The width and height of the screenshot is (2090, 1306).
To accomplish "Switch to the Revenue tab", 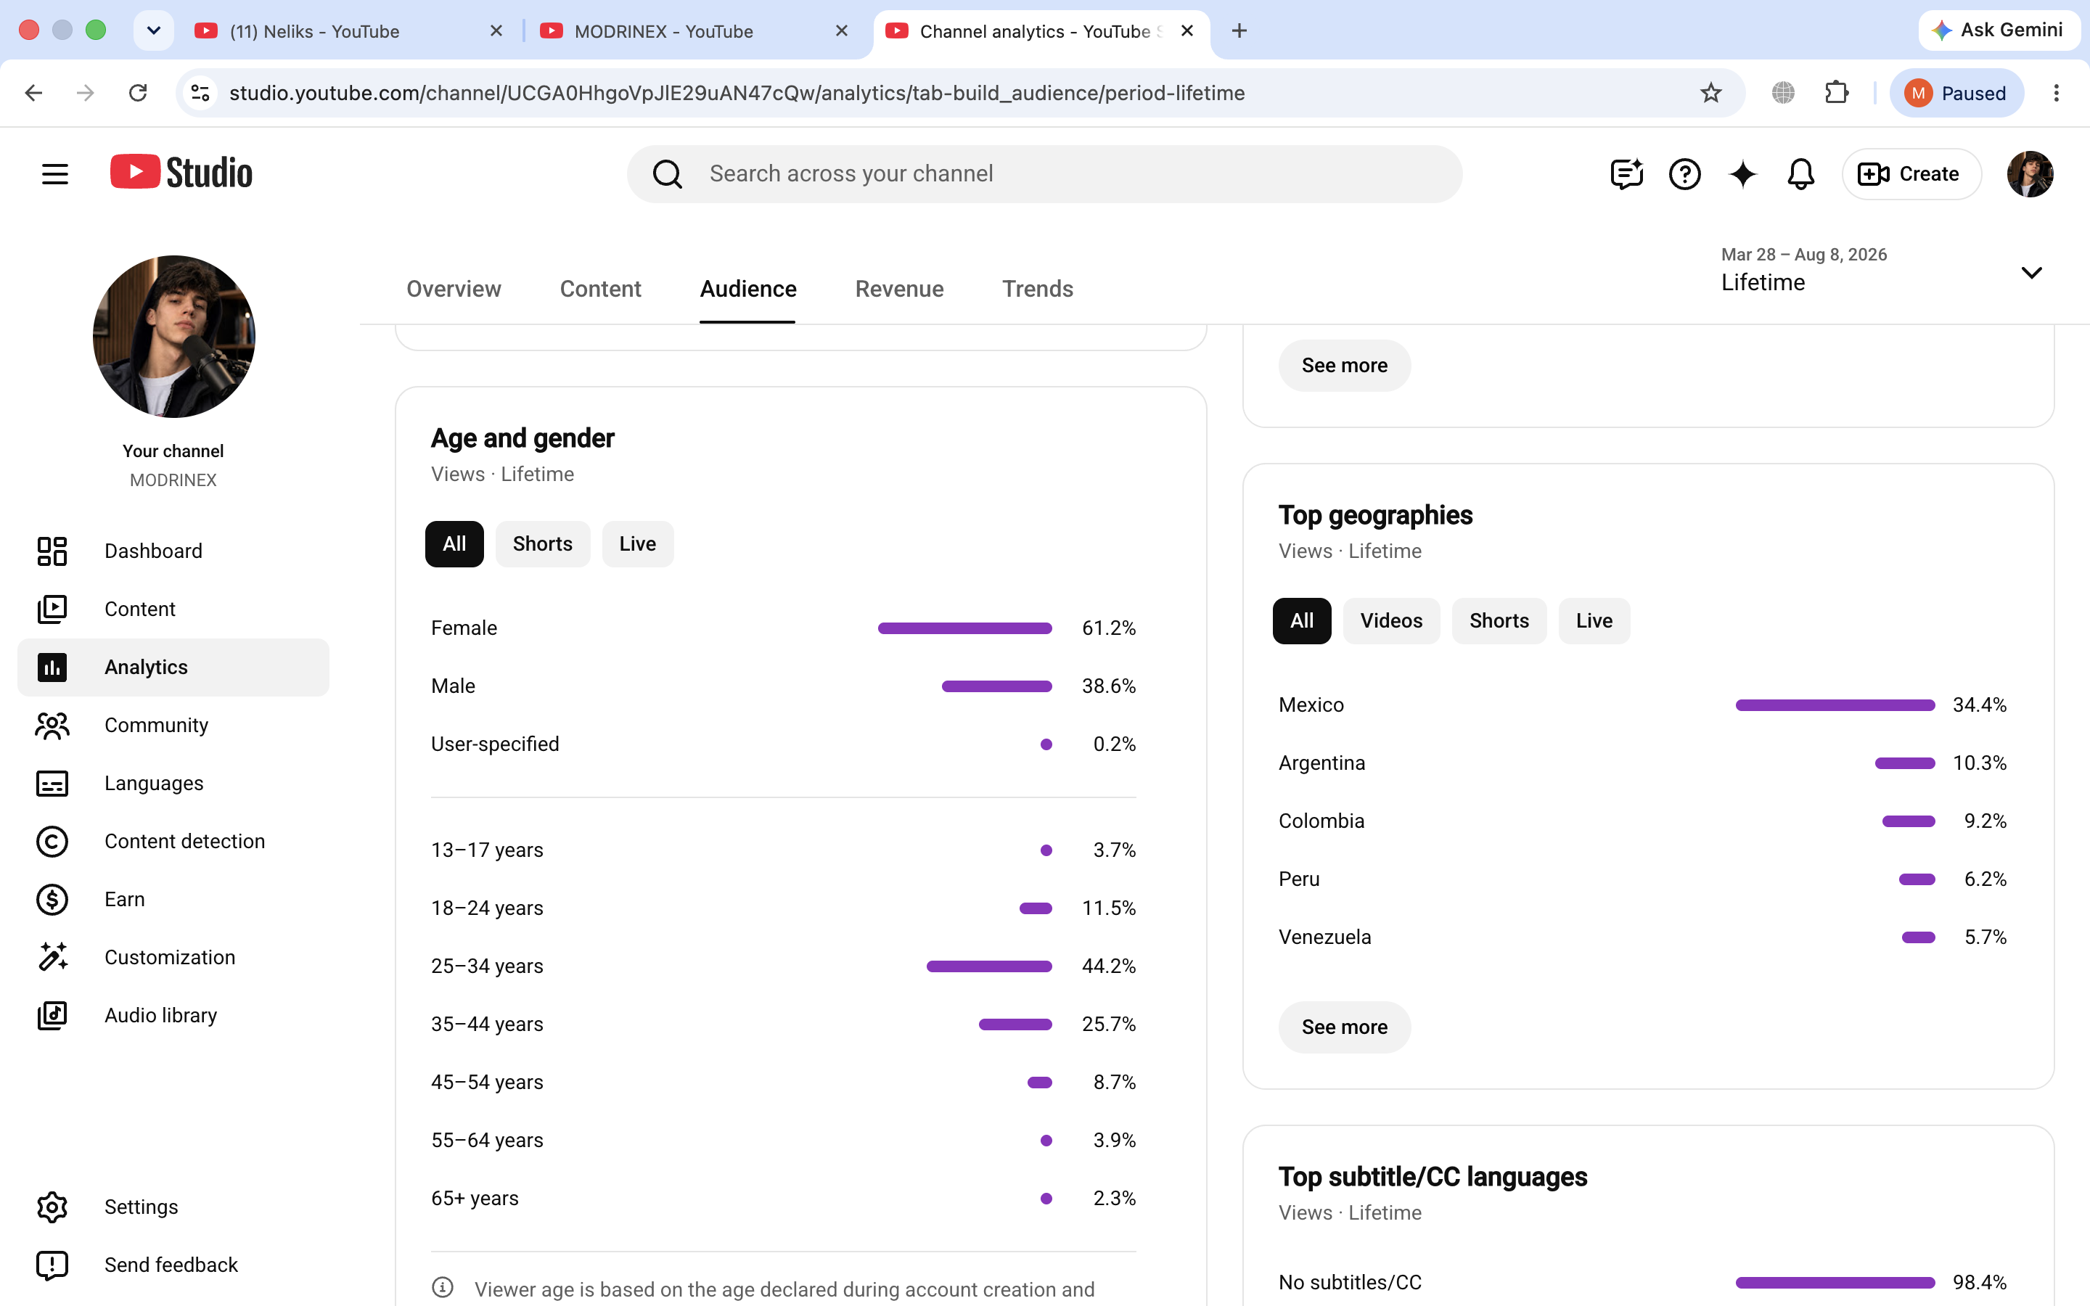I will click(899, 289).
